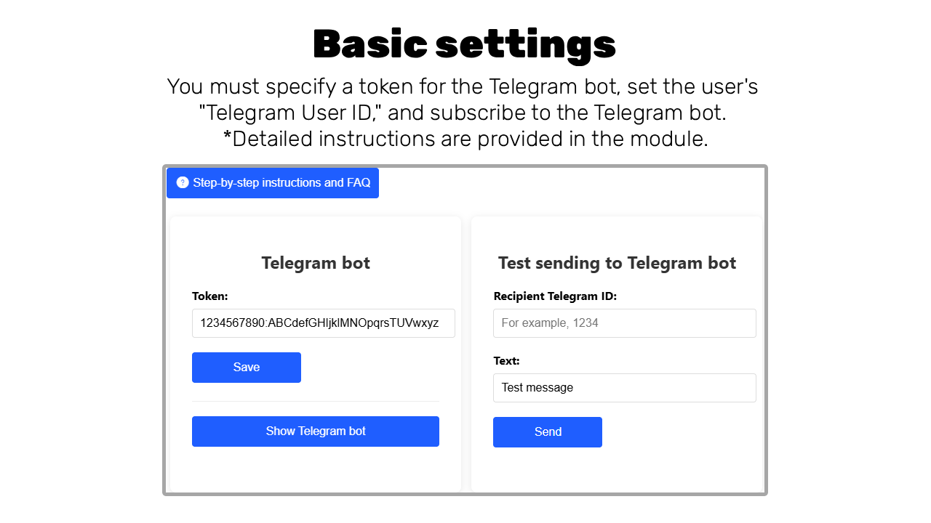Click empty space below the Send button

(617, 471)
